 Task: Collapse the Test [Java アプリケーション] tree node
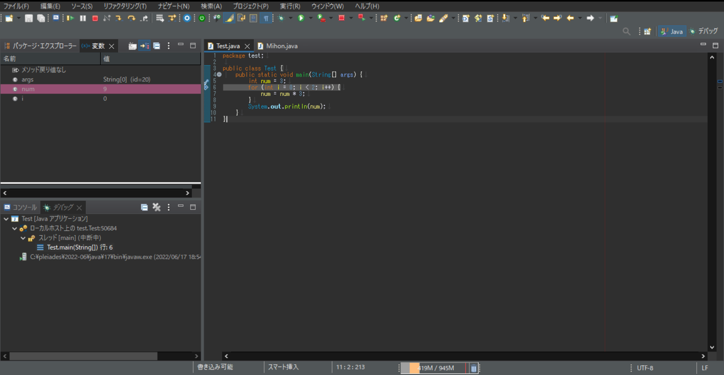click(x=6, y=219)
